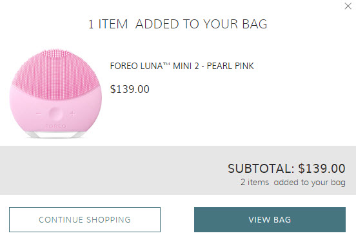Image resolution: width=356 pixels, height=240 pixels.
Task: Click the $139.00 item price
Action: coord(130,89)
